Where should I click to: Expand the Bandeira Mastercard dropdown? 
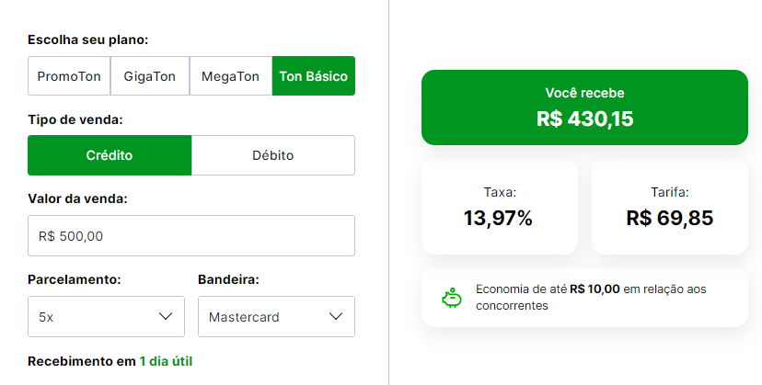(276, 316)
